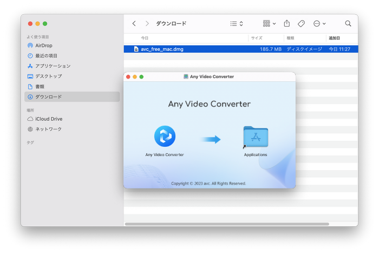Open the list view mode switcher

point(237,23)
